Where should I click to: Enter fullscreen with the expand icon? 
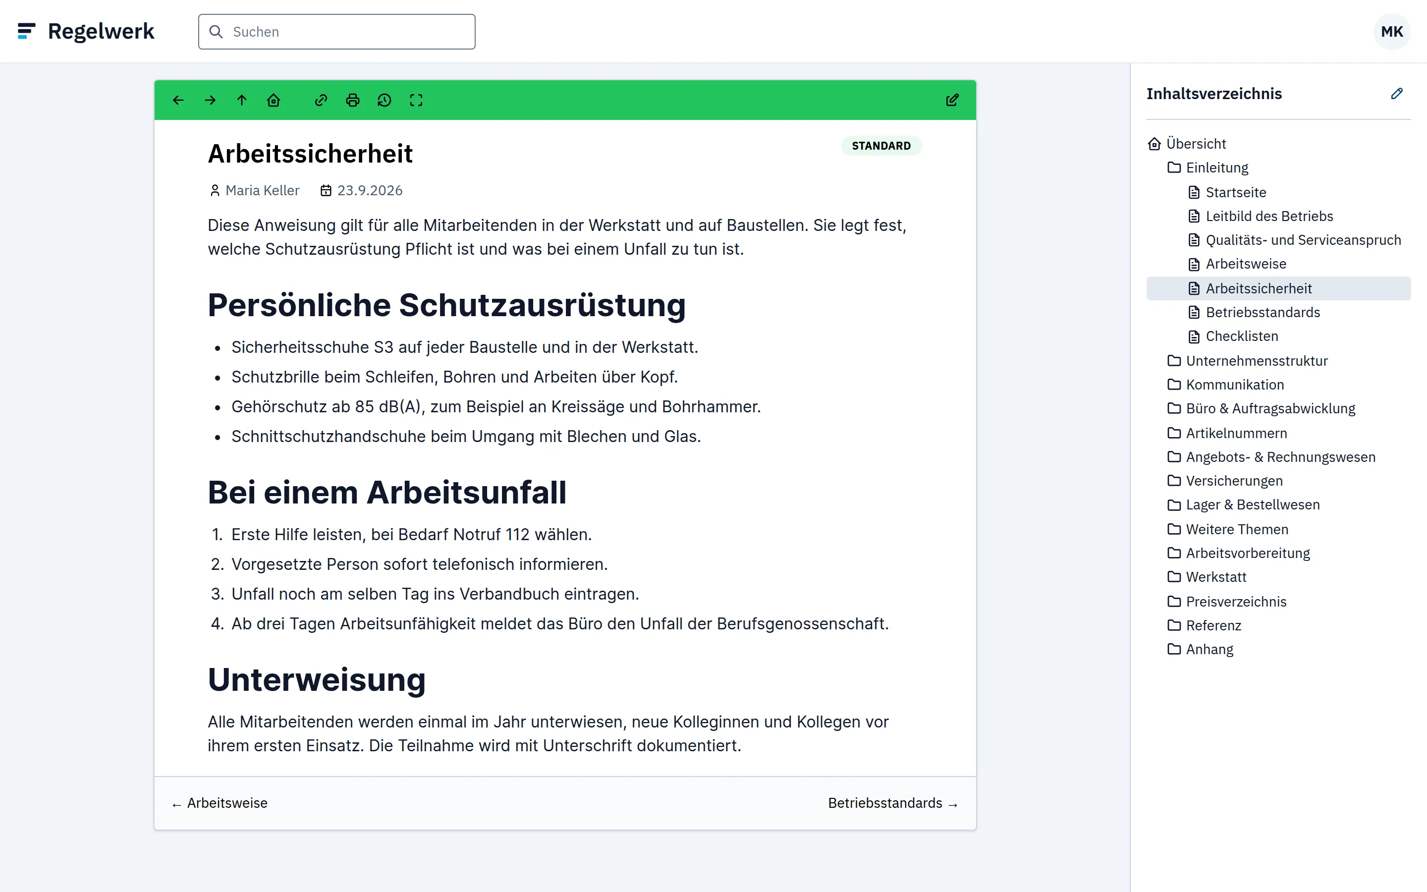(416, 100)
